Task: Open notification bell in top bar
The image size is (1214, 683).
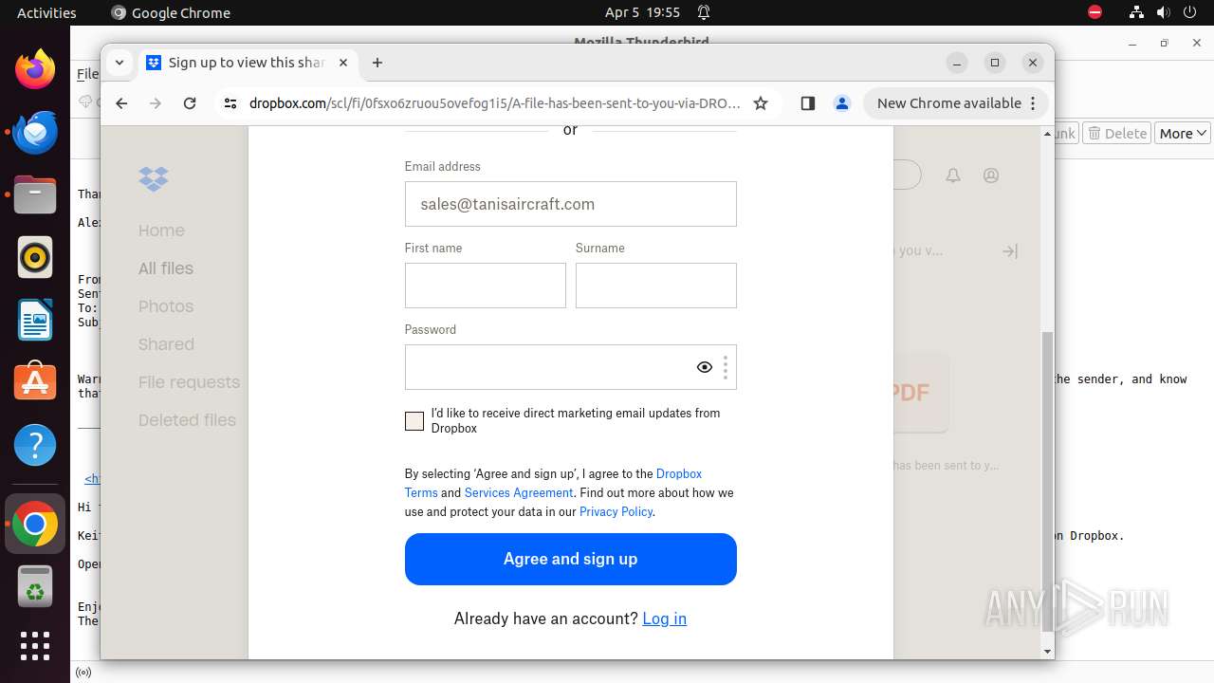Action: pyautogui.click(x=704, y=12)
